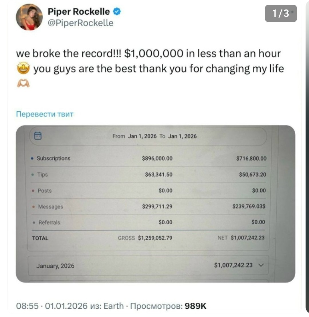Click the 1/3 image counter badge
Screen dimensions: 309x317
coord(281,13)
